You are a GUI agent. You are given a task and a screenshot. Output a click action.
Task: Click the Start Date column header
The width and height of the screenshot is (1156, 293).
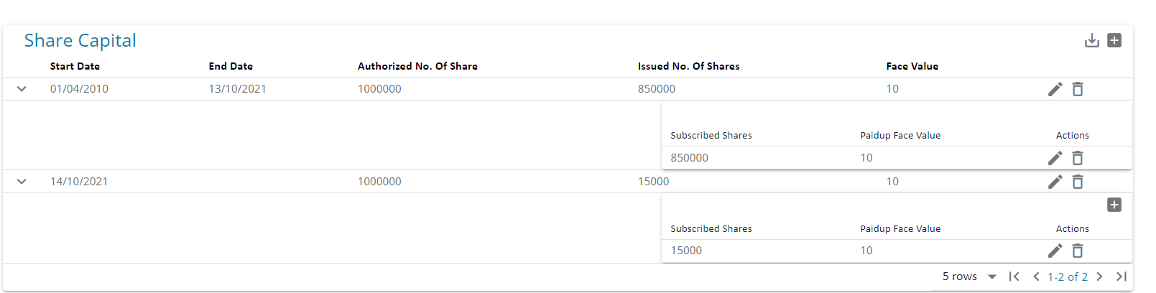[x=75, y=66]
